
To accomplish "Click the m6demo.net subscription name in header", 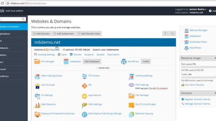I will (196, 12).
